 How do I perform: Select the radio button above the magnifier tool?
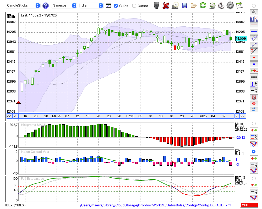254,6
